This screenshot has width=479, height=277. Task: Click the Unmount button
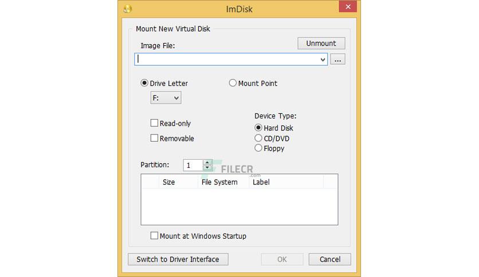pos(321,43)
